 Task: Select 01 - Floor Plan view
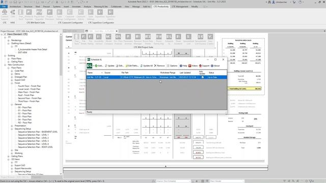(25, 111)
